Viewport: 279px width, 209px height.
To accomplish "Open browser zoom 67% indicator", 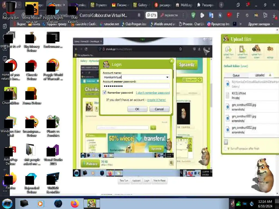I will [x=151, y=15].
